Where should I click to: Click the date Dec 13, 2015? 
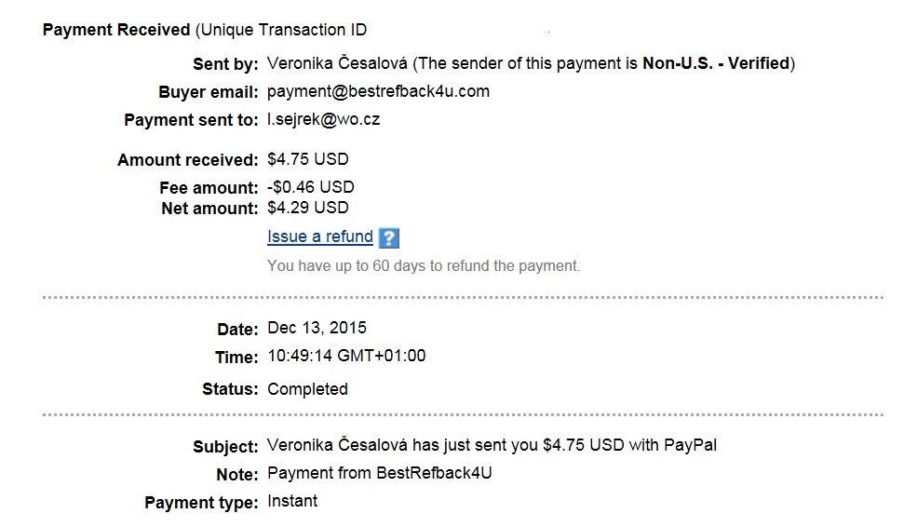pyautogui.click(x=317, y=328)
